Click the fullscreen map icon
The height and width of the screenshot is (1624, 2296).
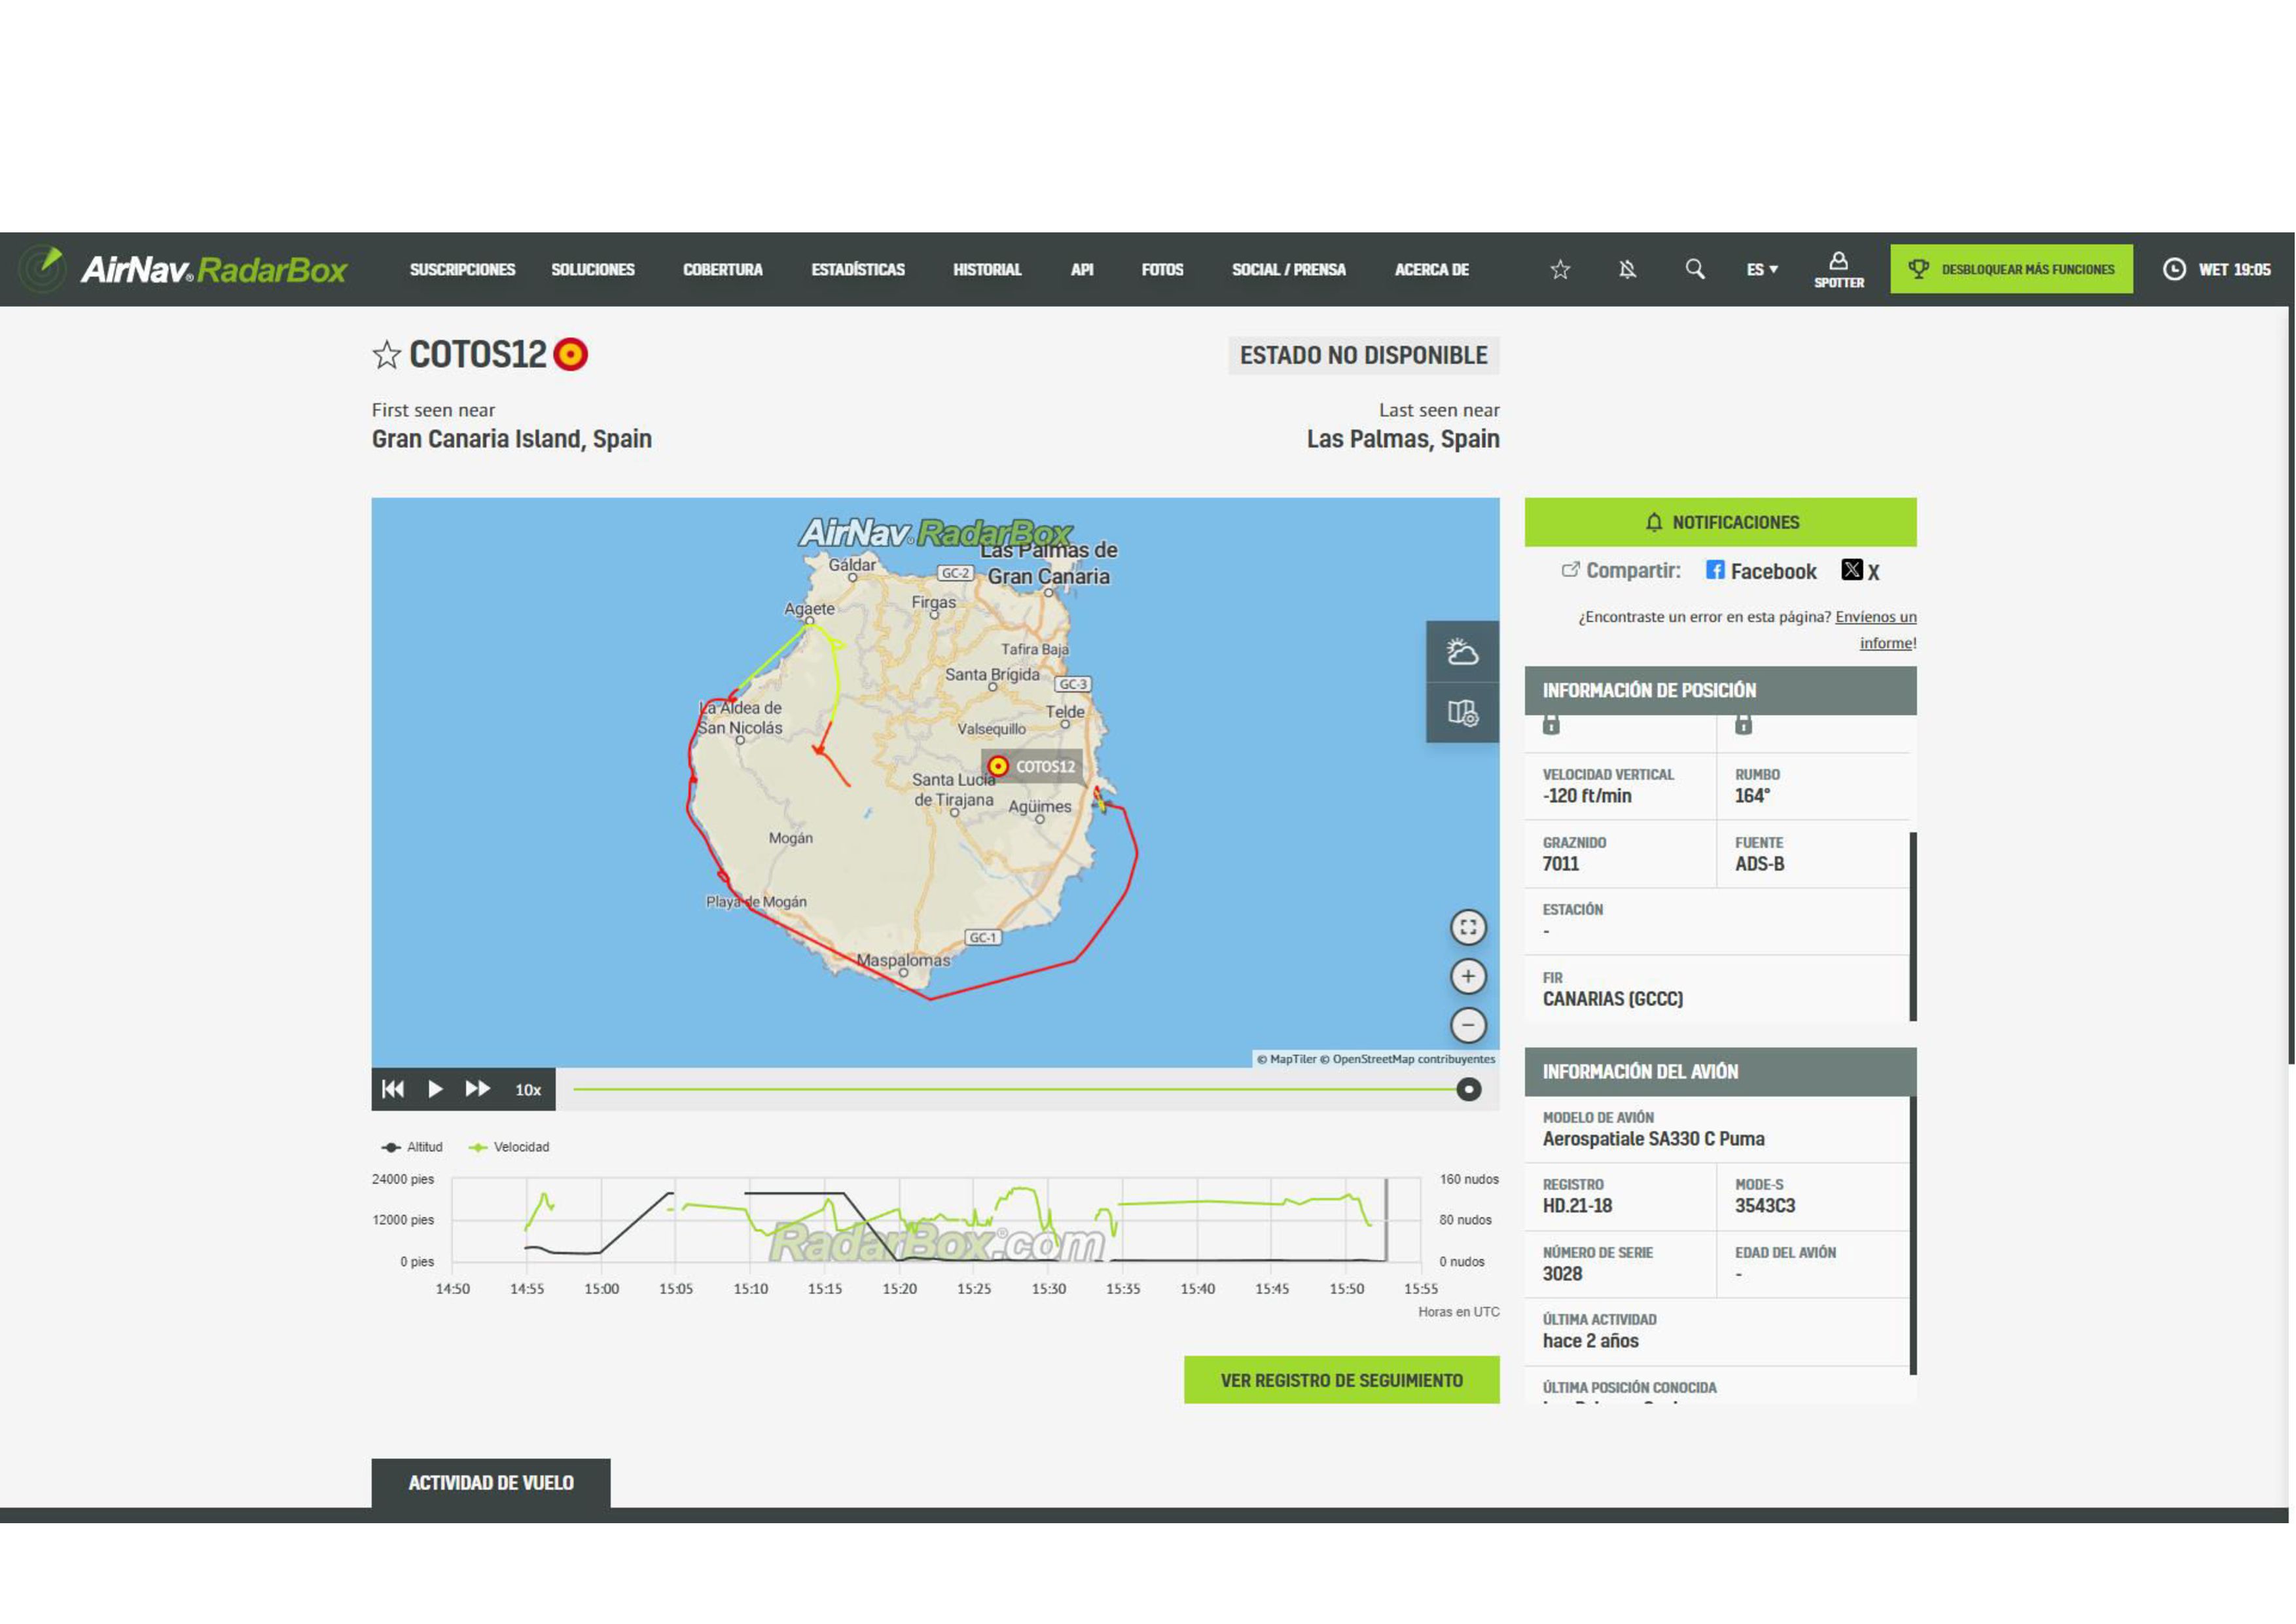point(1467,927)
